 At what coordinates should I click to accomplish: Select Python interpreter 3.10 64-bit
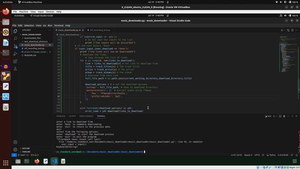(283, 155)
